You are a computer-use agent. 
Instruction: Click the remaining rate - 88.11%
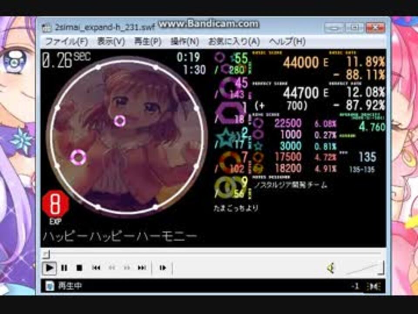(359, 75)
